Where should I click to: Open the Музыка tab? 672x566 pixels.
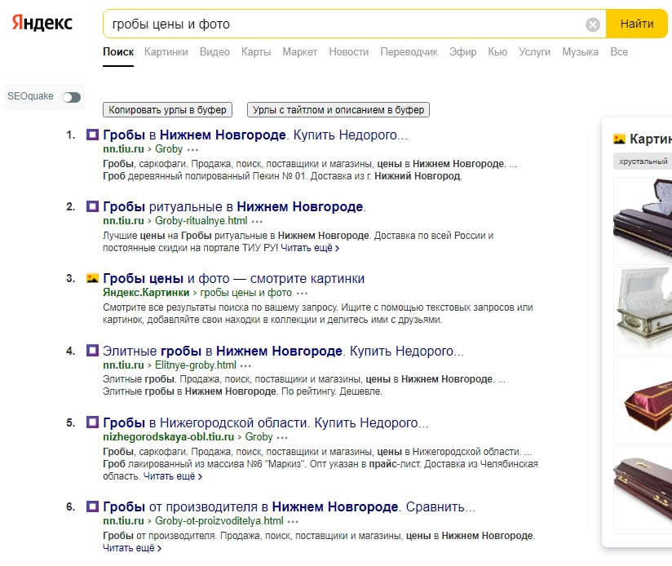pyautogui.click(x=581, y=52)
